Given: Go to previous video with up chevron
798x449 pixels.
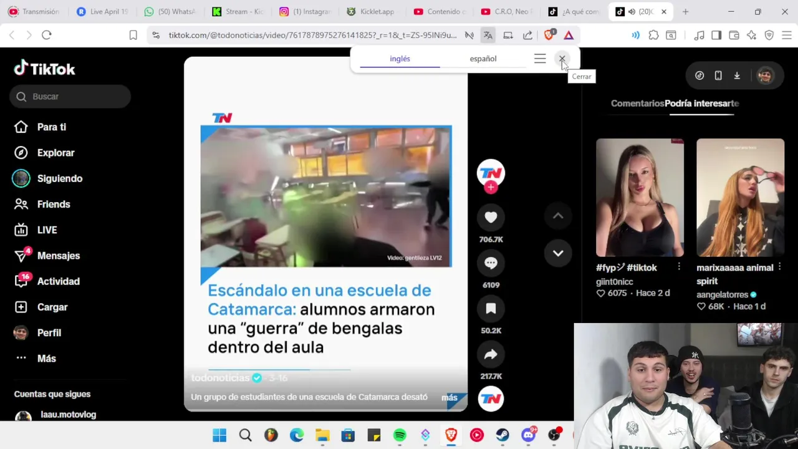Looking at the screenshot, I should point(558,216).
